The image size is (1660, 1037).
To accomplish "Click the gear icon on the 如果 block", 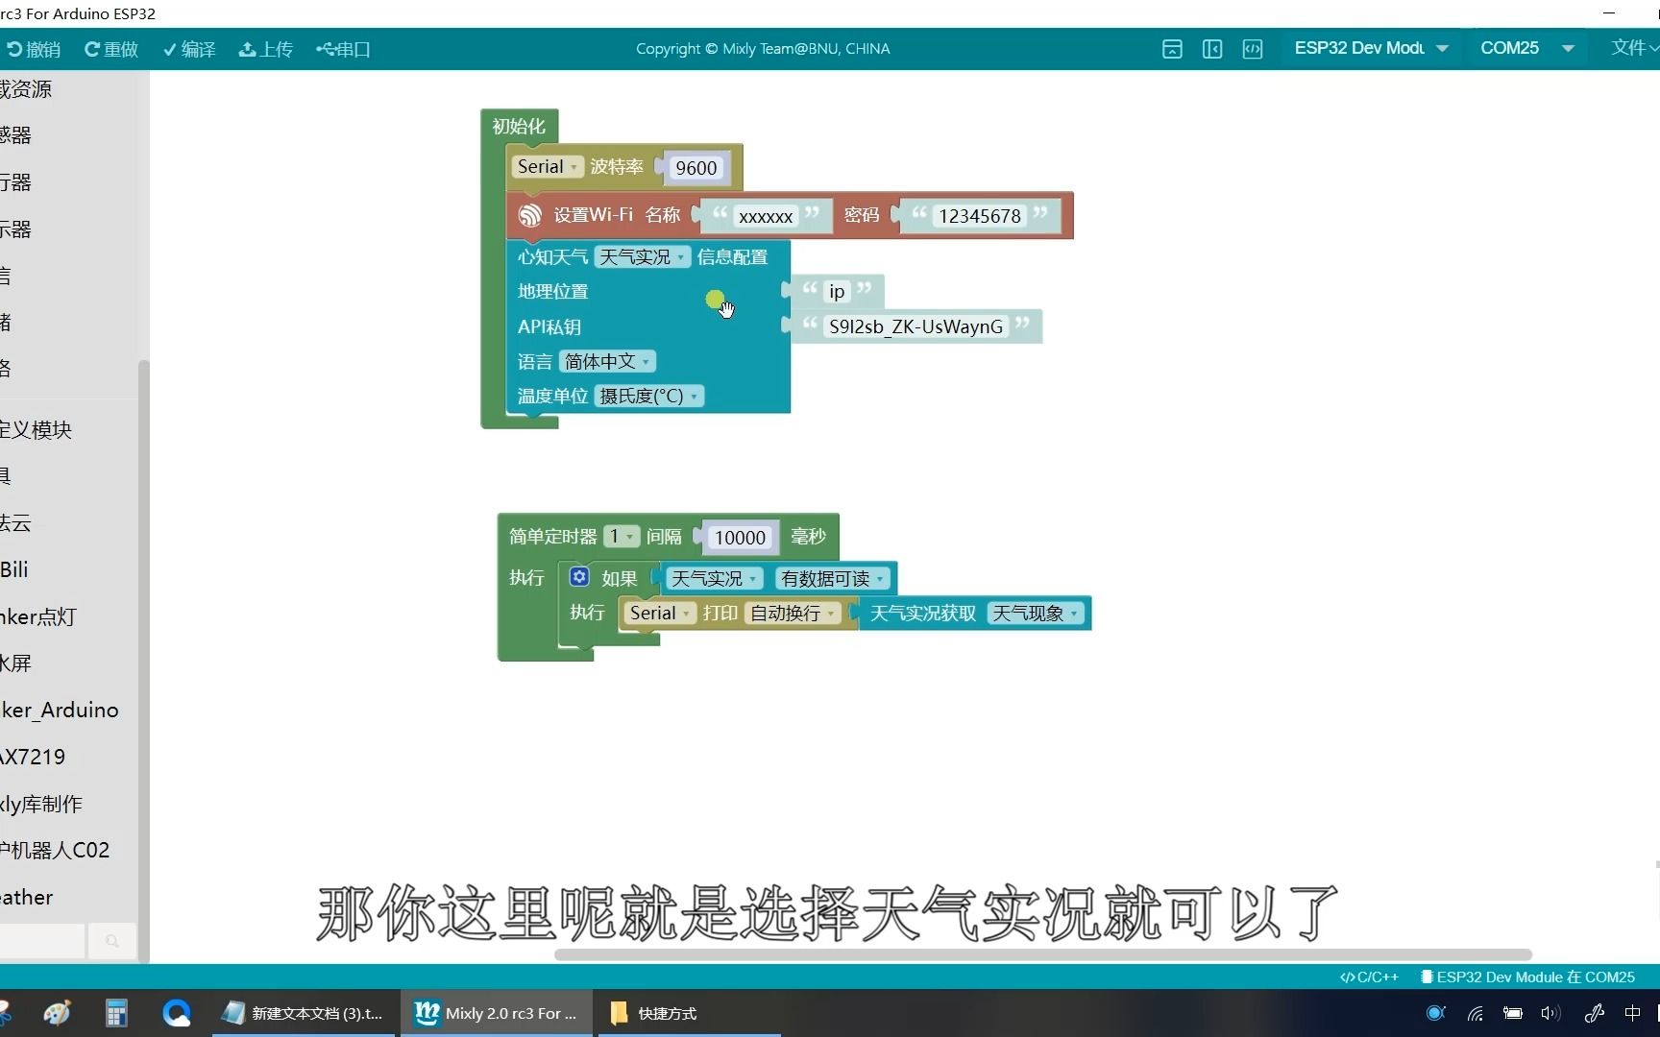I will click(x=578, y=576).
